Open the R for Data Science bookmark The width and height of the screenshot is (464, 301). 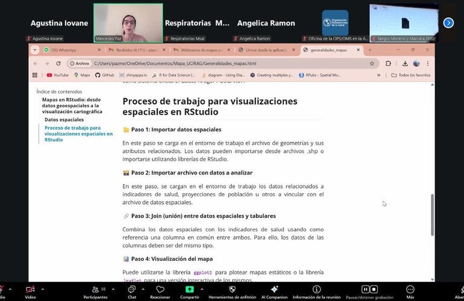(x=174, y=75)
